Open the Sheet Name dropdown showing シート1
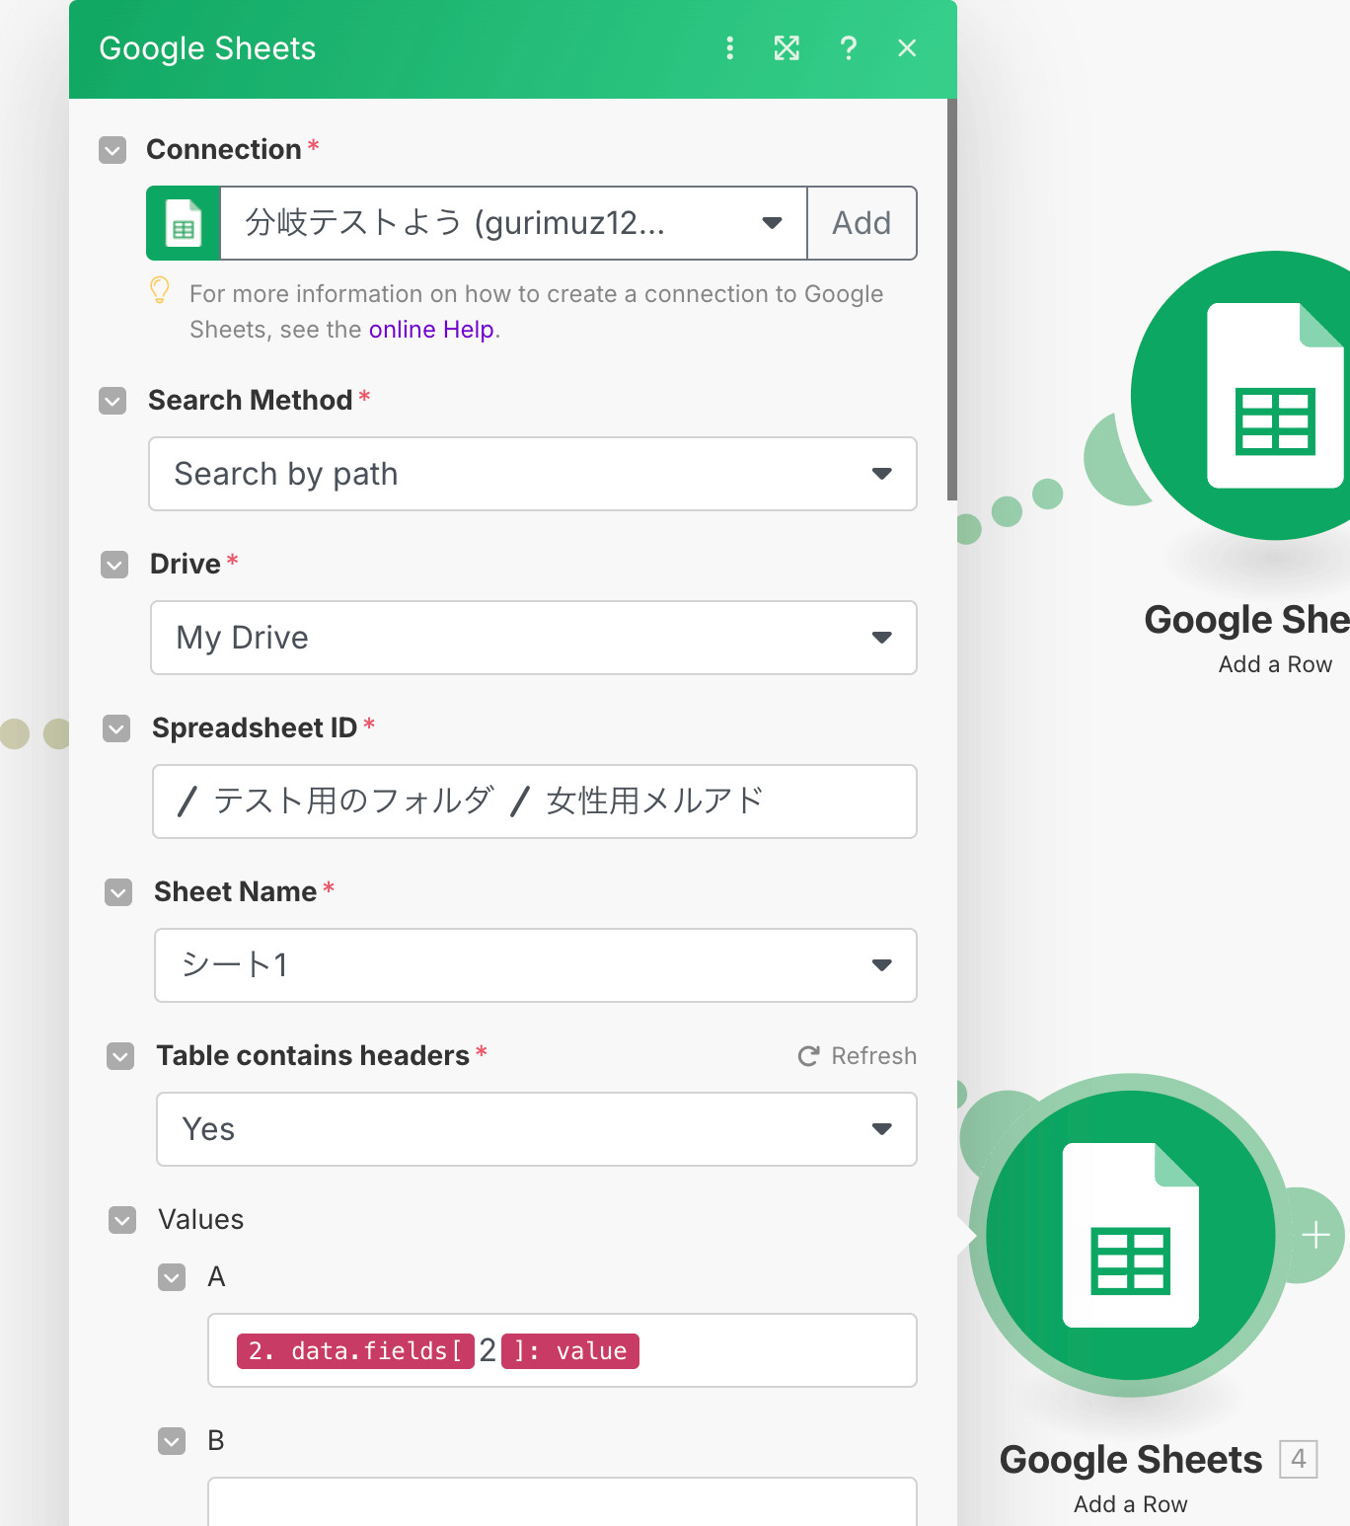This screenshot has width=1350, height=1526. click(x=536, y=965)
